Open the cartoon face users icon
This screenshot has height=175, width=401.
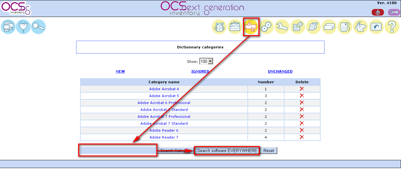[x=360, y=27]
